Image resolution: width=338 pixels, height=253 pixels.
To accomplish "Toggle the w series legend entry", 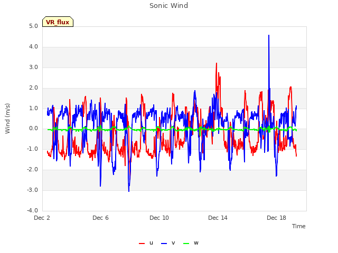I will 191,243.
